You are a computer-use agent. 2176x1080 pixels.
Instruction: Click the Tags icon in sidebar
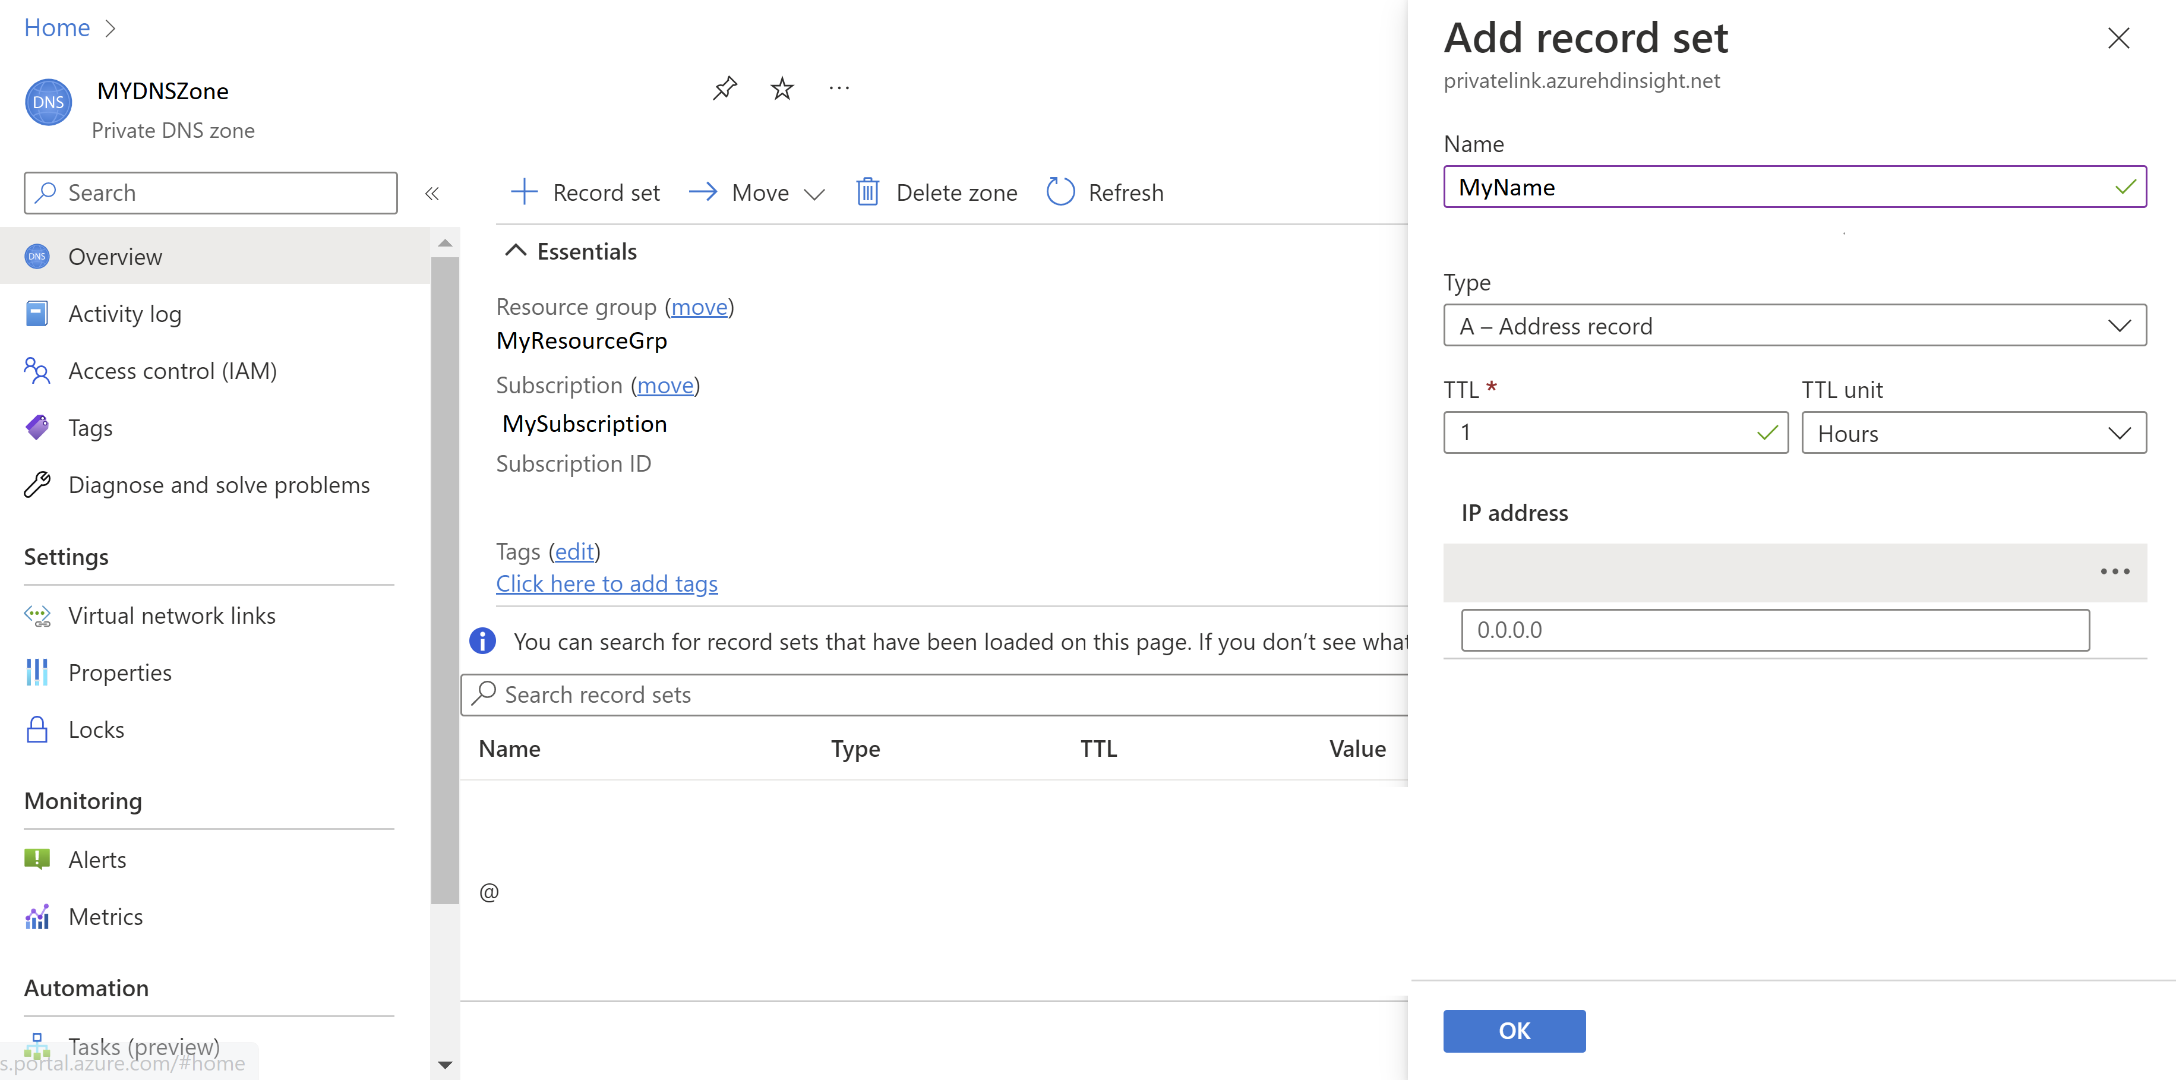click(x=37, y=426)
